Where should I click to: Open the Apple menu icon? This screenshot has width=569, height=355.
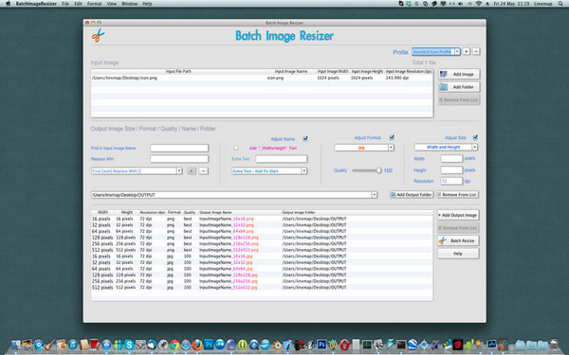(x=8, y=4)
